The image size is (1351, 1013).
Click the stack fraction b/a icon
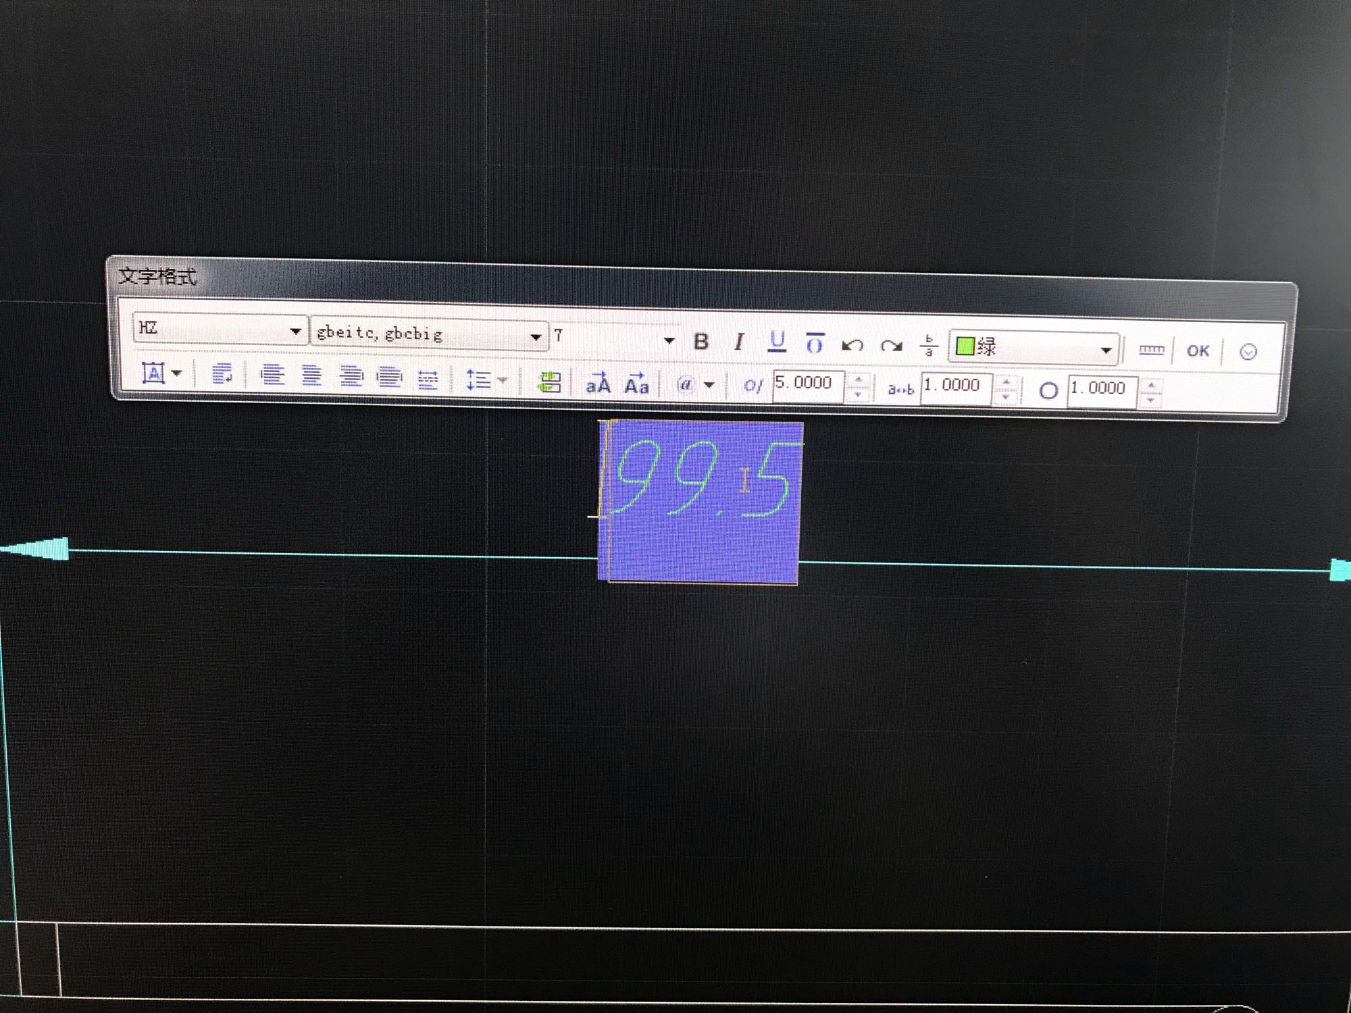click(929, 346)
